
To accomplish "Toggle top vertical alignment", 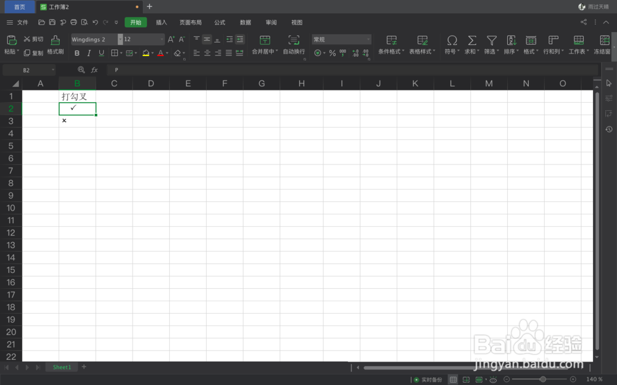I will click(x=196, y=39).
